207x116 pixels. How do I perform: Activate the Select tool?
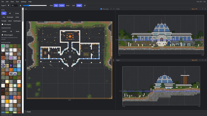(10, 21)
